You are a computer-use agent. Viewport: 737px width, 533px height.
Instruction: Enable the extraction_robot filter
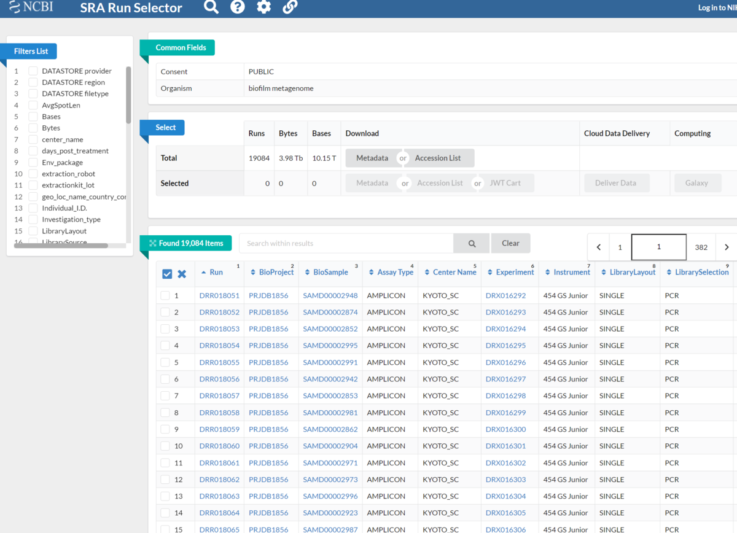click(33, 174)
